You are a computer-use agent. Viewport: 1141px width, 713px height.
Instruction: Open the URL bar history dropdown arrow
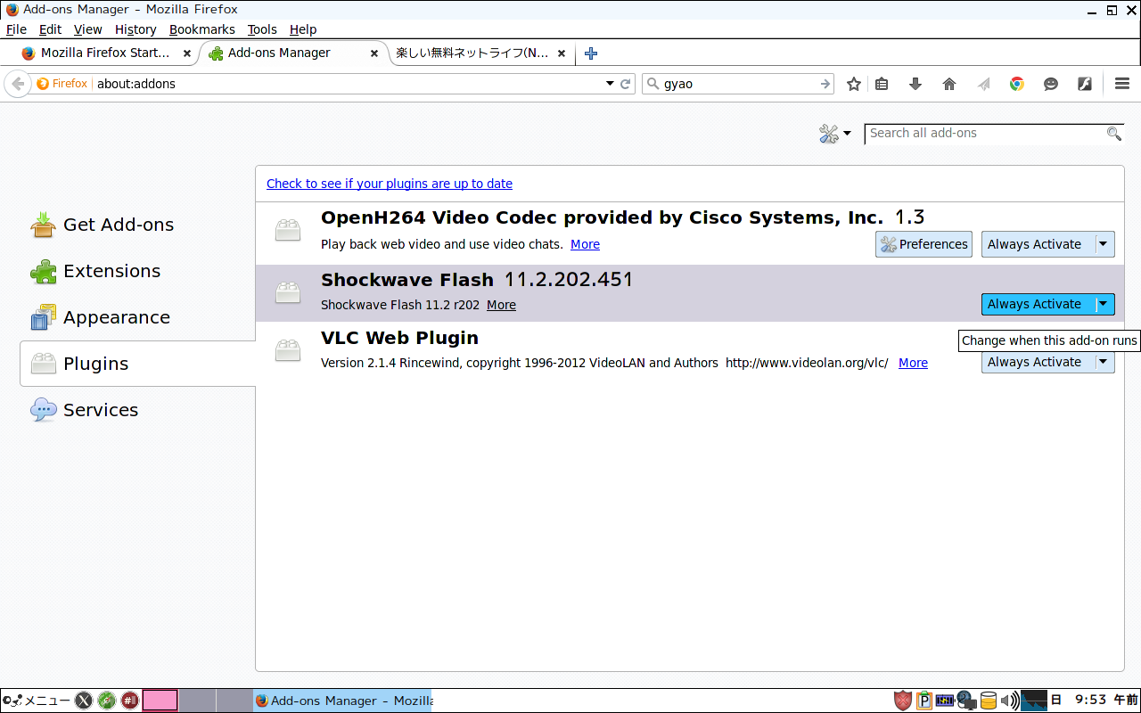click(x=610, y=84)
